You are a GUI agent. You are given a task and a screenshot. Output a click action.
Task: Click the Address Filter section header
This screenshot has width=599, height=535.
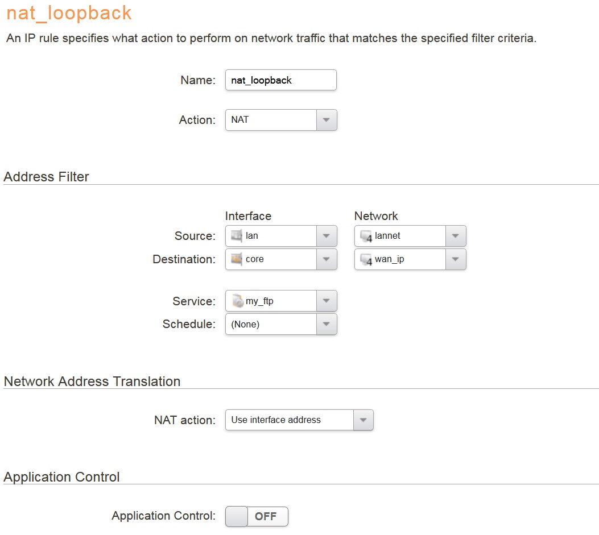pyautogui.click(x=47, y=177)
